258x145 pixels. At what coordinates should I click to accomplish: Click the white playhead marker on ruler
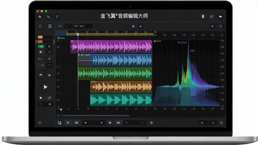tap(78, 34)
